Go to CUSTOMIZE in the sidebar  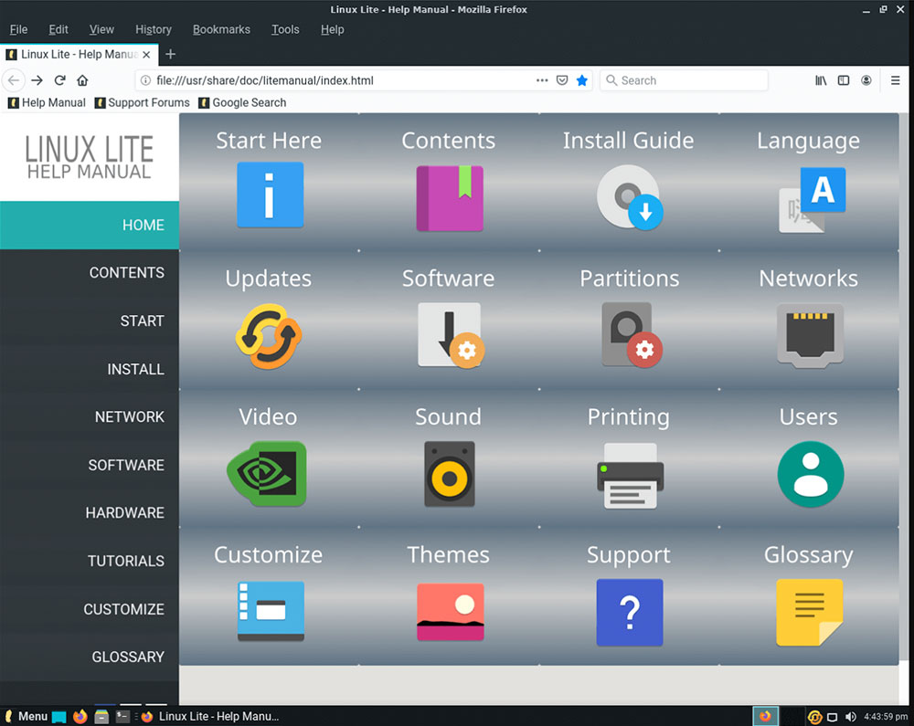click(x=90, y=609)
